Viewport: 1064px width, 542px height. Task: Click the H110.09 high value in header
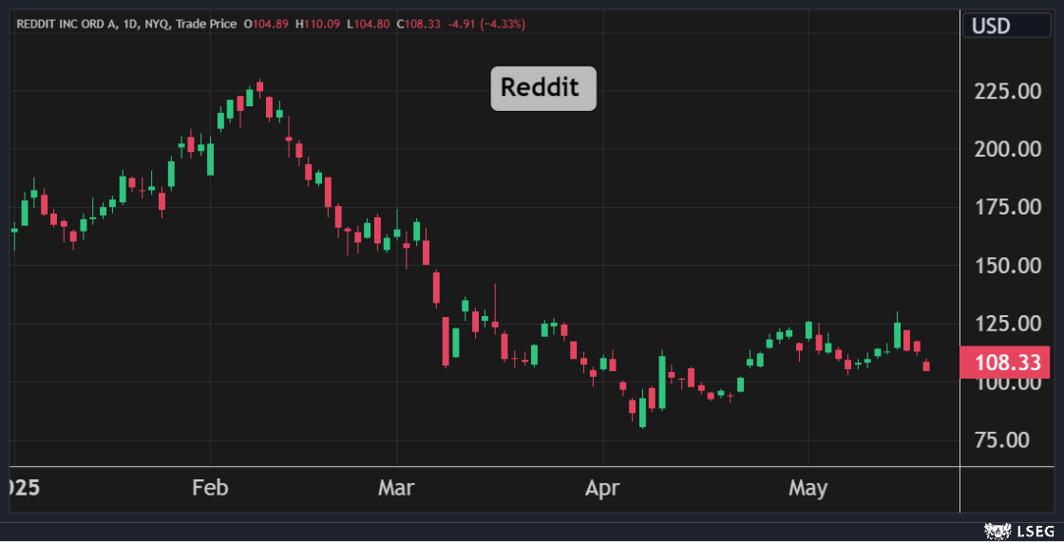pyautogui.click(x=316, y=23)
